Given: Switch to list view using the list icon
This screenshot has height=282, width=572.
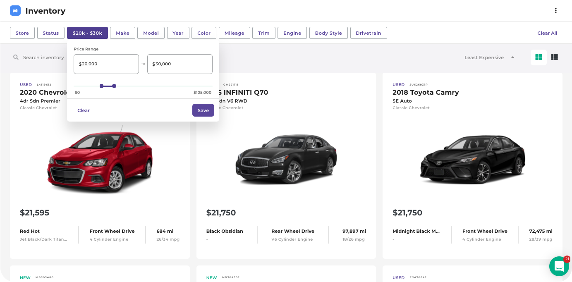Looking at the screenshot, I should coord(555,57).
